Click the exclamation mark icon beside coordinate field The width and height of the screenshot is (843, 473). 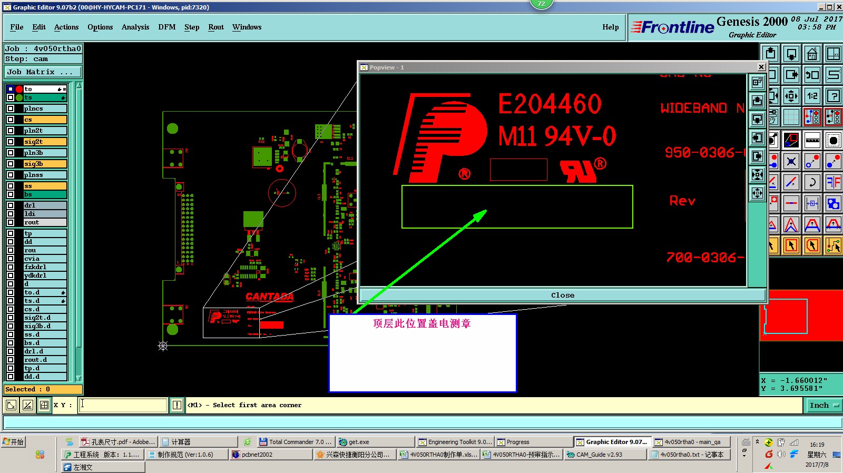click(x=177, y=405)
